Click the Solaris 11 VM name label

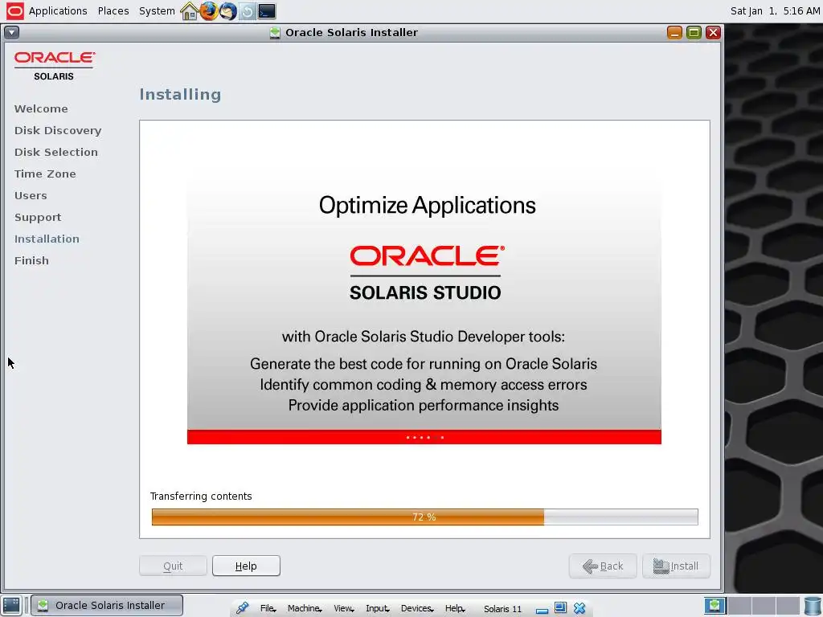coord(503,609)
